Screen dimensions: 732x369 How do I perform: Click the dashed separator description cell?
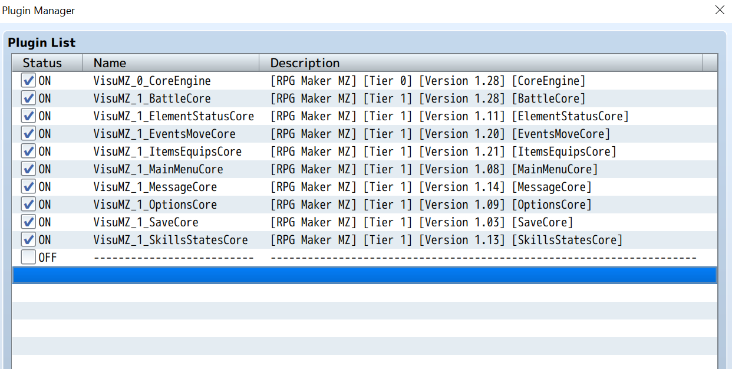pyautogui.click(x=483, y=258)
